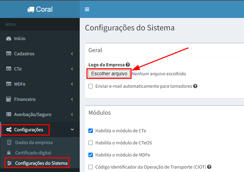Image resolution: width=244 pixels, height=172 pixels.
Task: Enable automatic e-mail to tomadores checkbox
Action: pos(91,86)
